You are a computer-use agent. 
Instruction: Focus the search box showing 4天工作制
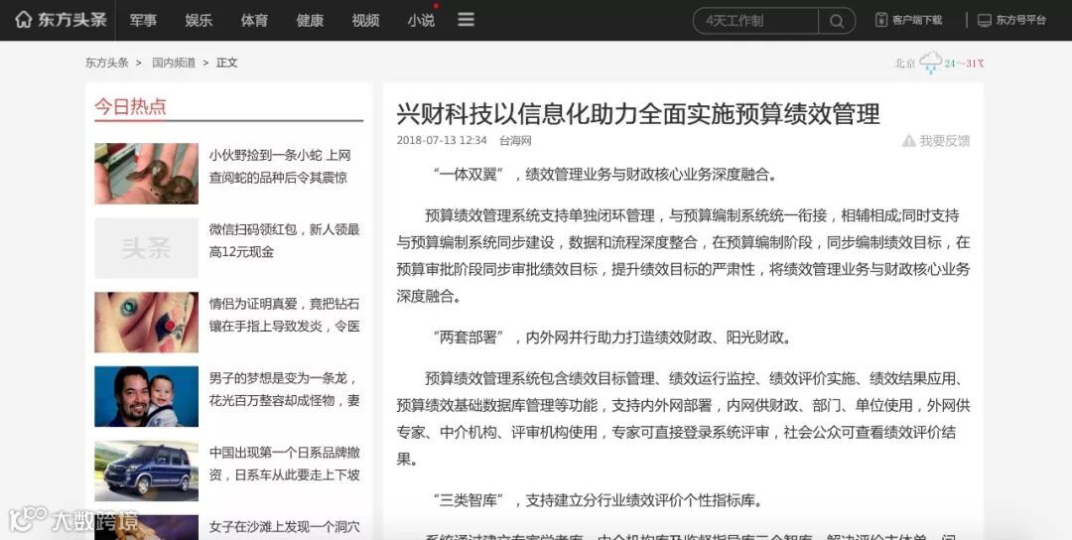(755, 21)
